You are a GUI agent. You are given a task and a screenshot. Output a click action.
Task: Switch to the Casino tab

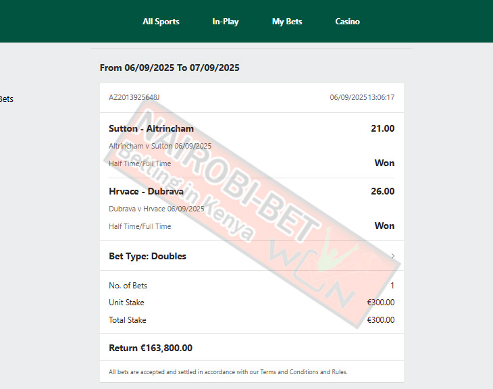point(347,22)
